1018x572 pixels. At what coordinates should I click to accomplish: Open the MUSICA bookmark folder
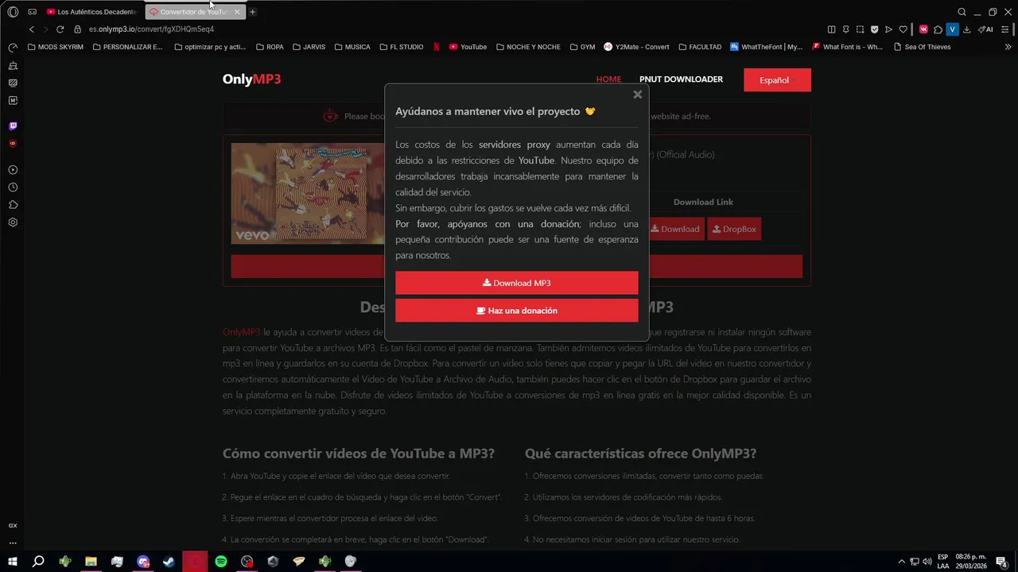click(x=352, y=47)
